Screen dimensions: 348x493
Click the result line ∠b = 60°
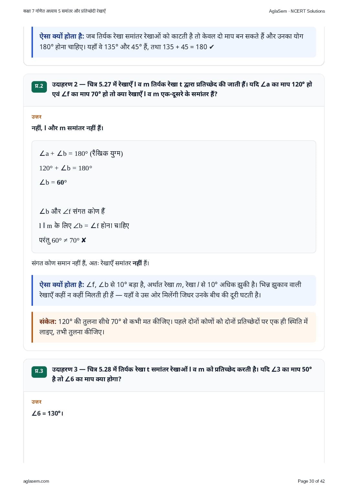point(53,182)
